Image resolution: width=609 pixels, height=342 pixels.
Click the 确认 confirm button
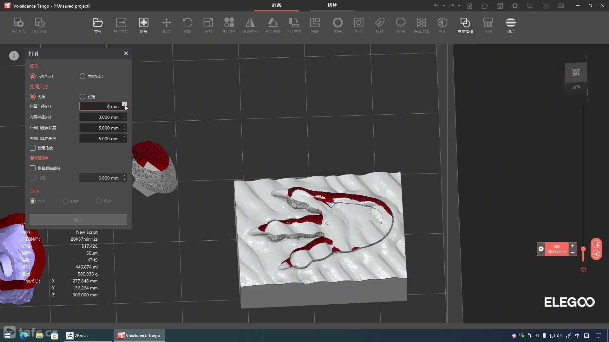pos(78,219)
